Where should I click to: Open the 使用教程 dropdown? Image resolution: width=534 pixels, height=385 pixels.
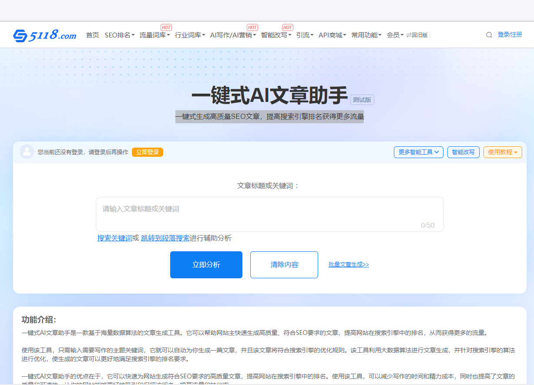pos(502,152)
